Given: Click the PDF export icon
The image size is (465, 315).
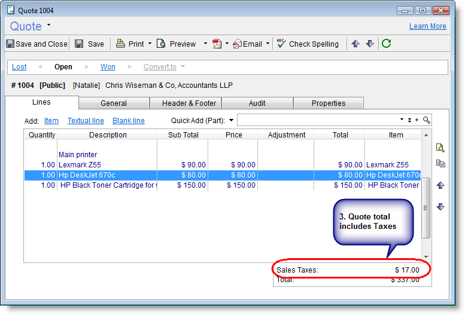Looking at the screenshot, I should click(217, 44).
